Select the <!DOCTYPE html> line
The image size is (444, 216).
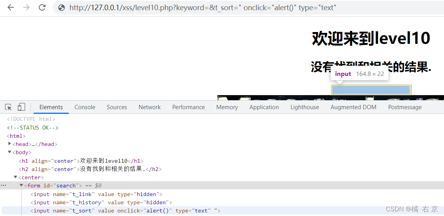[x=31, y=119]
